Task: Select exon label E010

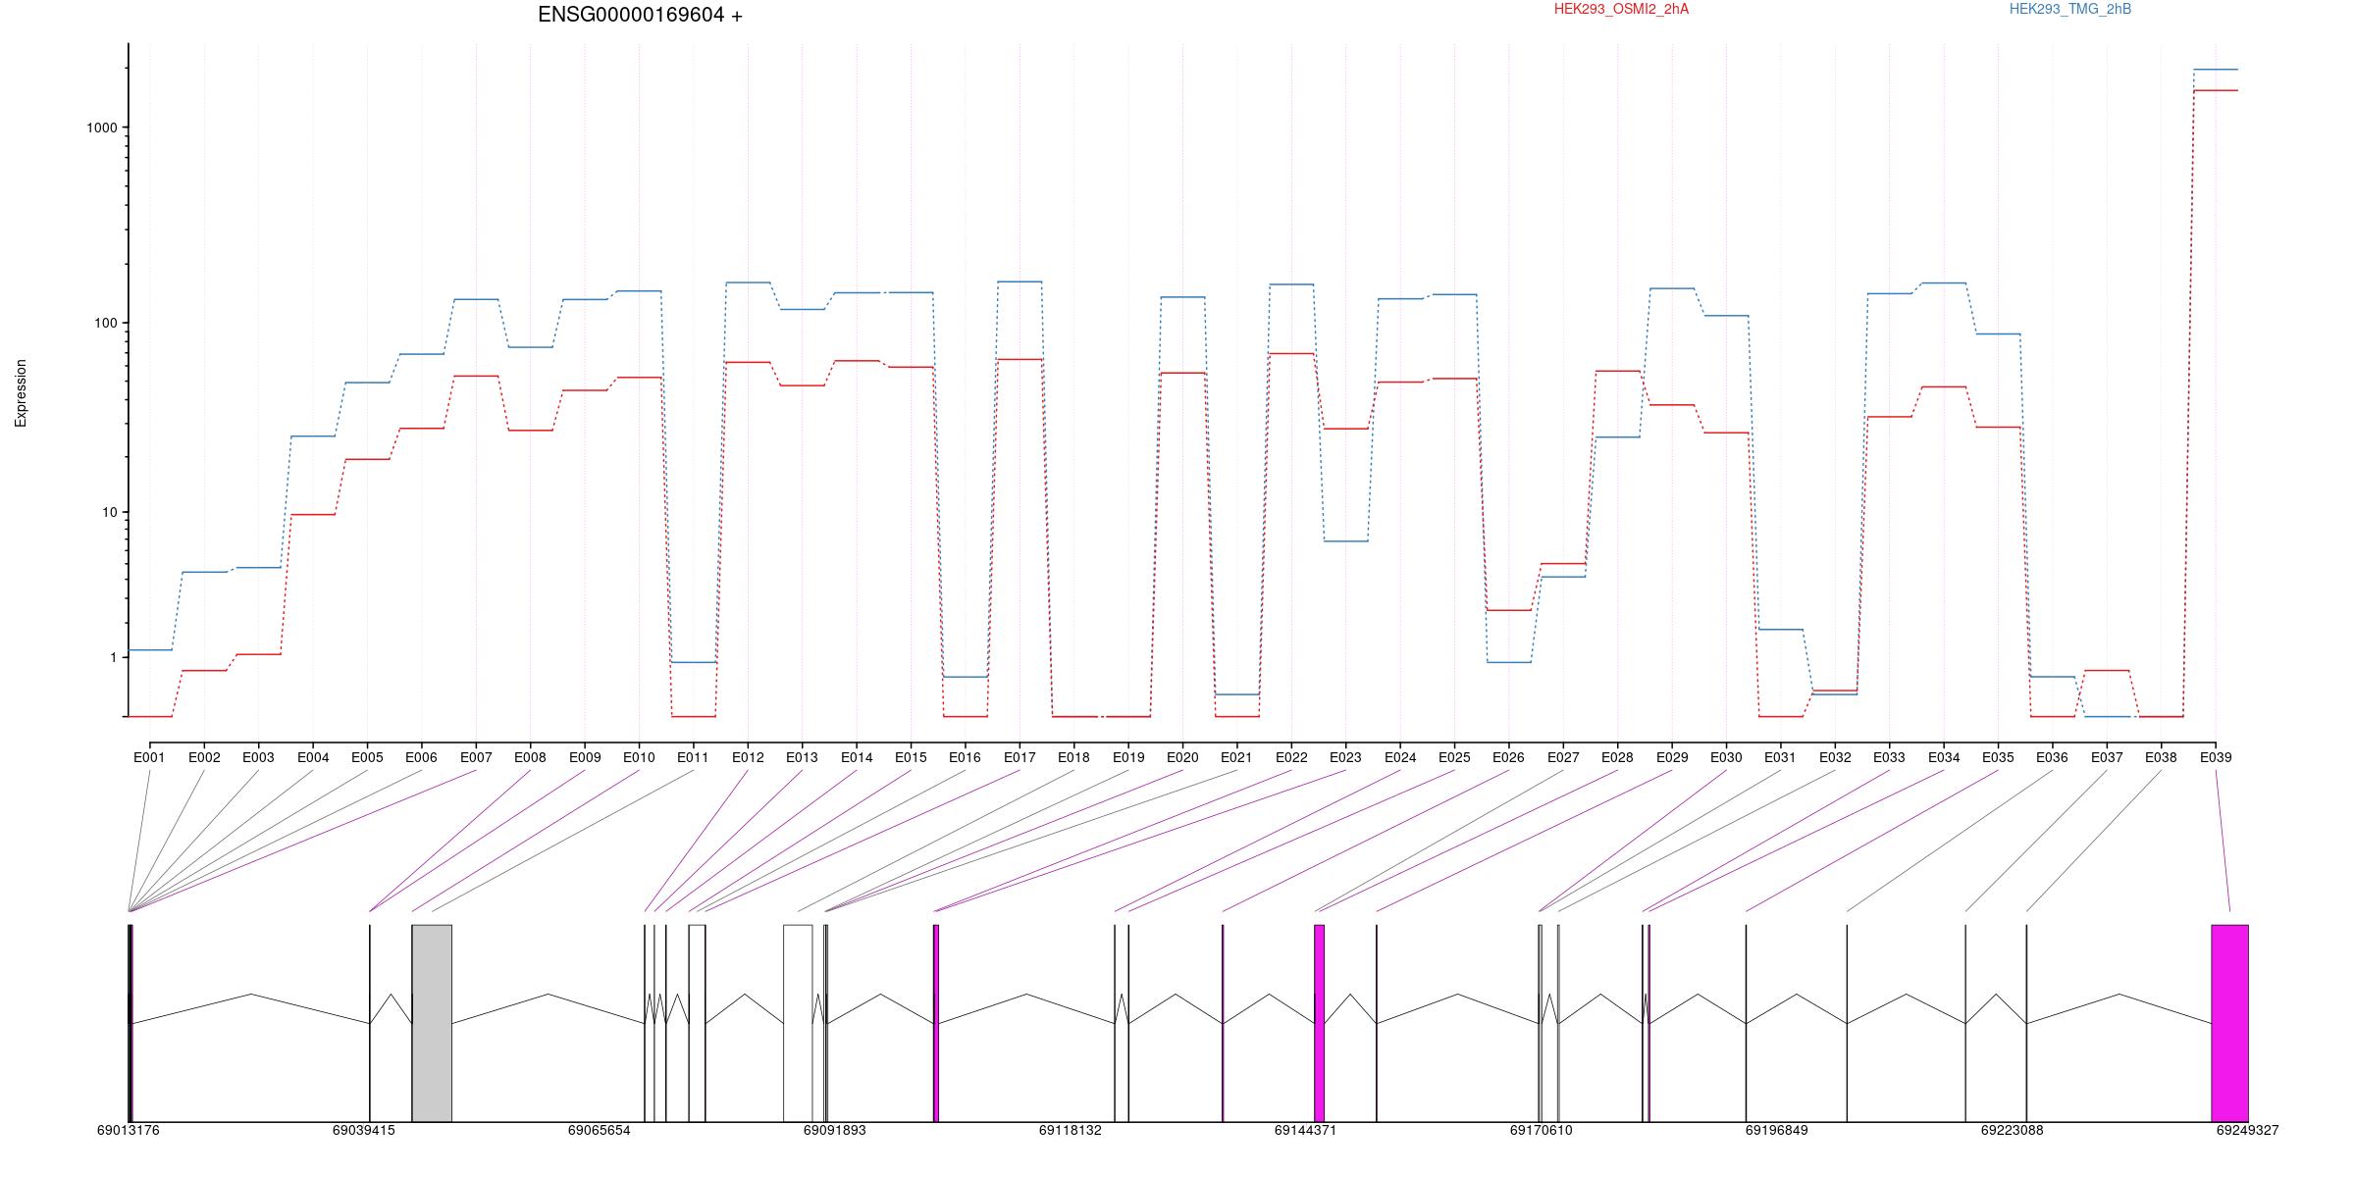Action: tap(639, 757)
